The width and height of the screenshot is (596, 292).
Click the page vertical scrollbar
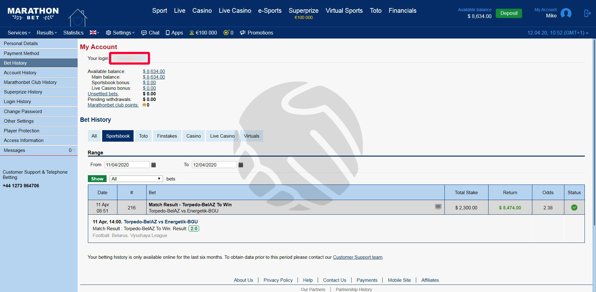coord(594,132)
